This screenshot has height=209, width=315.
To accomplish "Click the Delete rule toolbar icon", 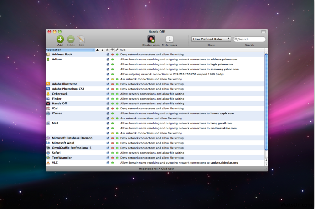I will (71, 39).
